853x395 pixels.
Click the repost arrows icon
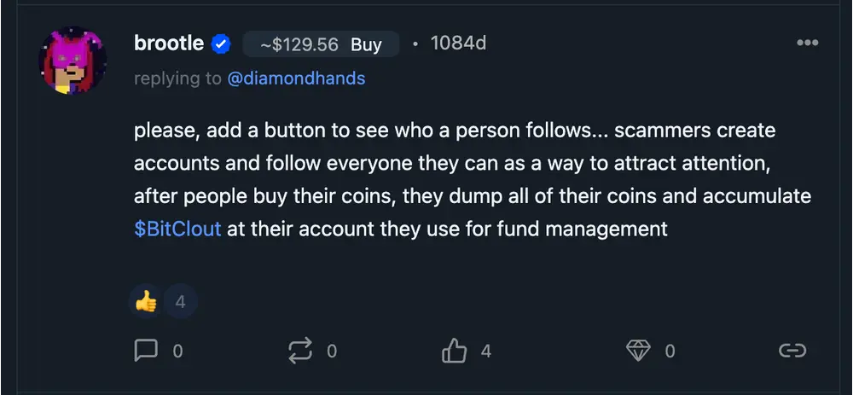pyautogui.click(x=301, y=351)
